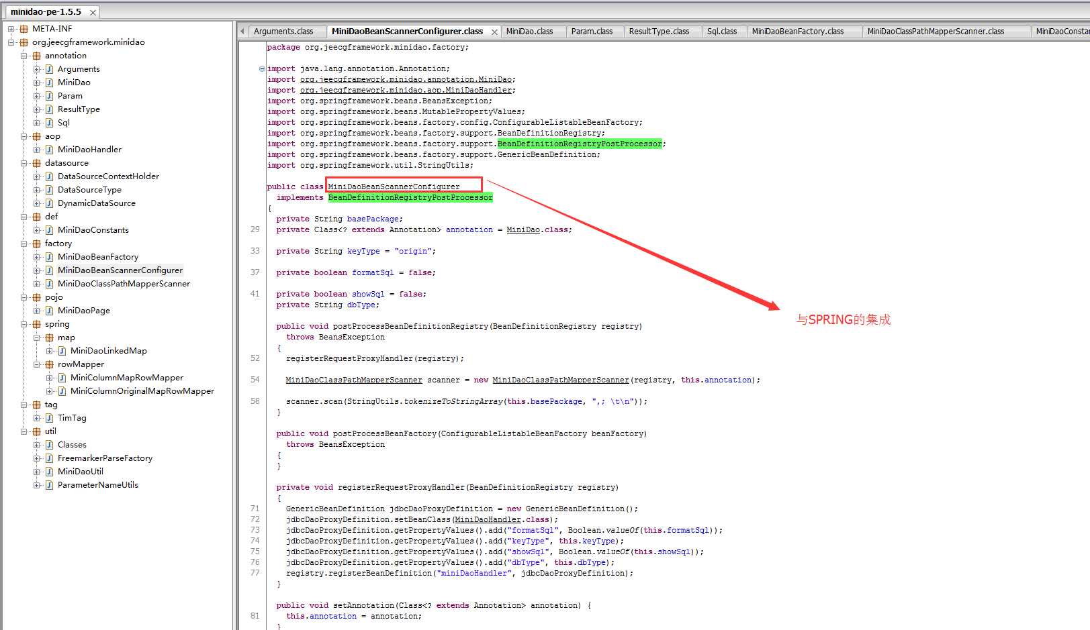Expand the MiniColumnOriginalMapRowMapper class node
This screenshot has width=1090, height=630.
pos(50,391)
